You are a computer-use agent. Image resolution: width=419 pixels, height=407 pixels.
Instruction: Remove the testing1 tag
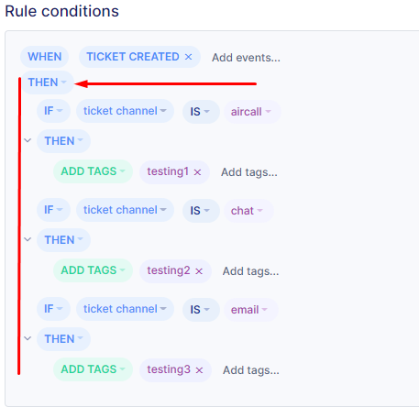[197, 172]
